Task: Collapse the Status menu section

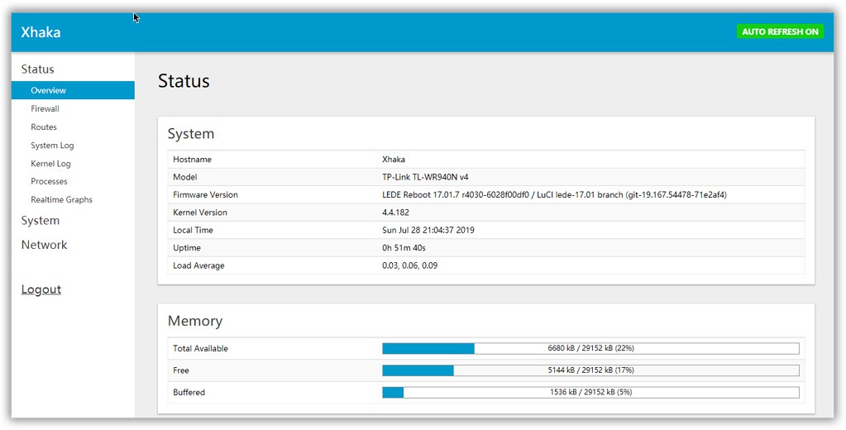Action: [38, 69]
